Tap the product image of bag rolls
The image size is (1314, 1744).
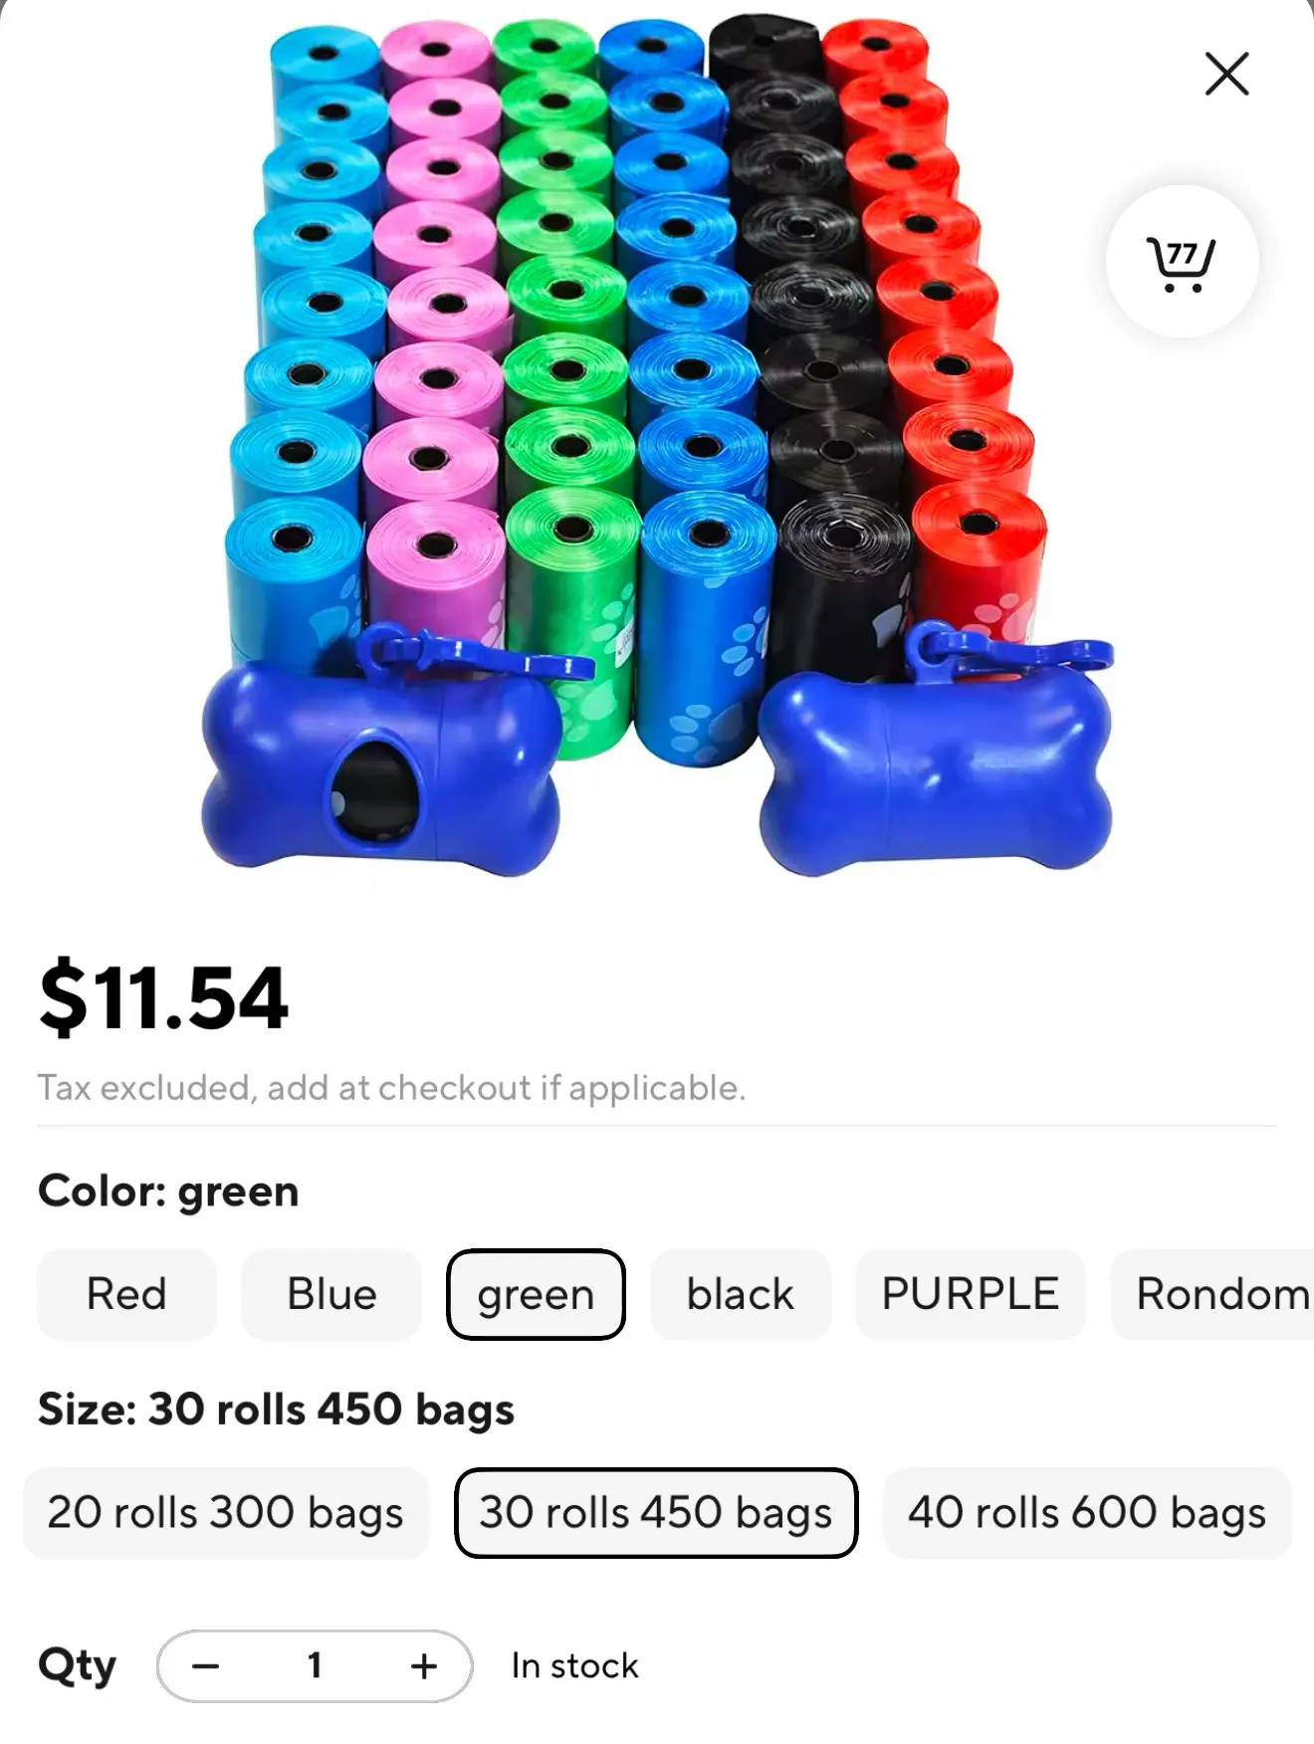(657, 445)
